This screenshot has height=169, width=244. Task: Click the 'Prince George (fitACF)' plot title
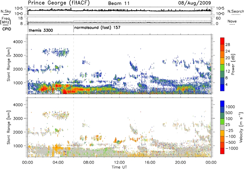[59, 3]
